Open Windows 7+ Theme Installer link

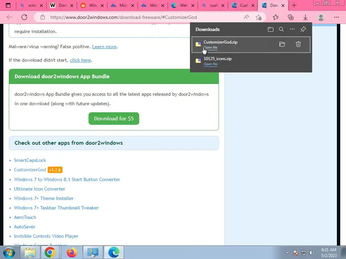pyautogui.click(x=44, y=198)
